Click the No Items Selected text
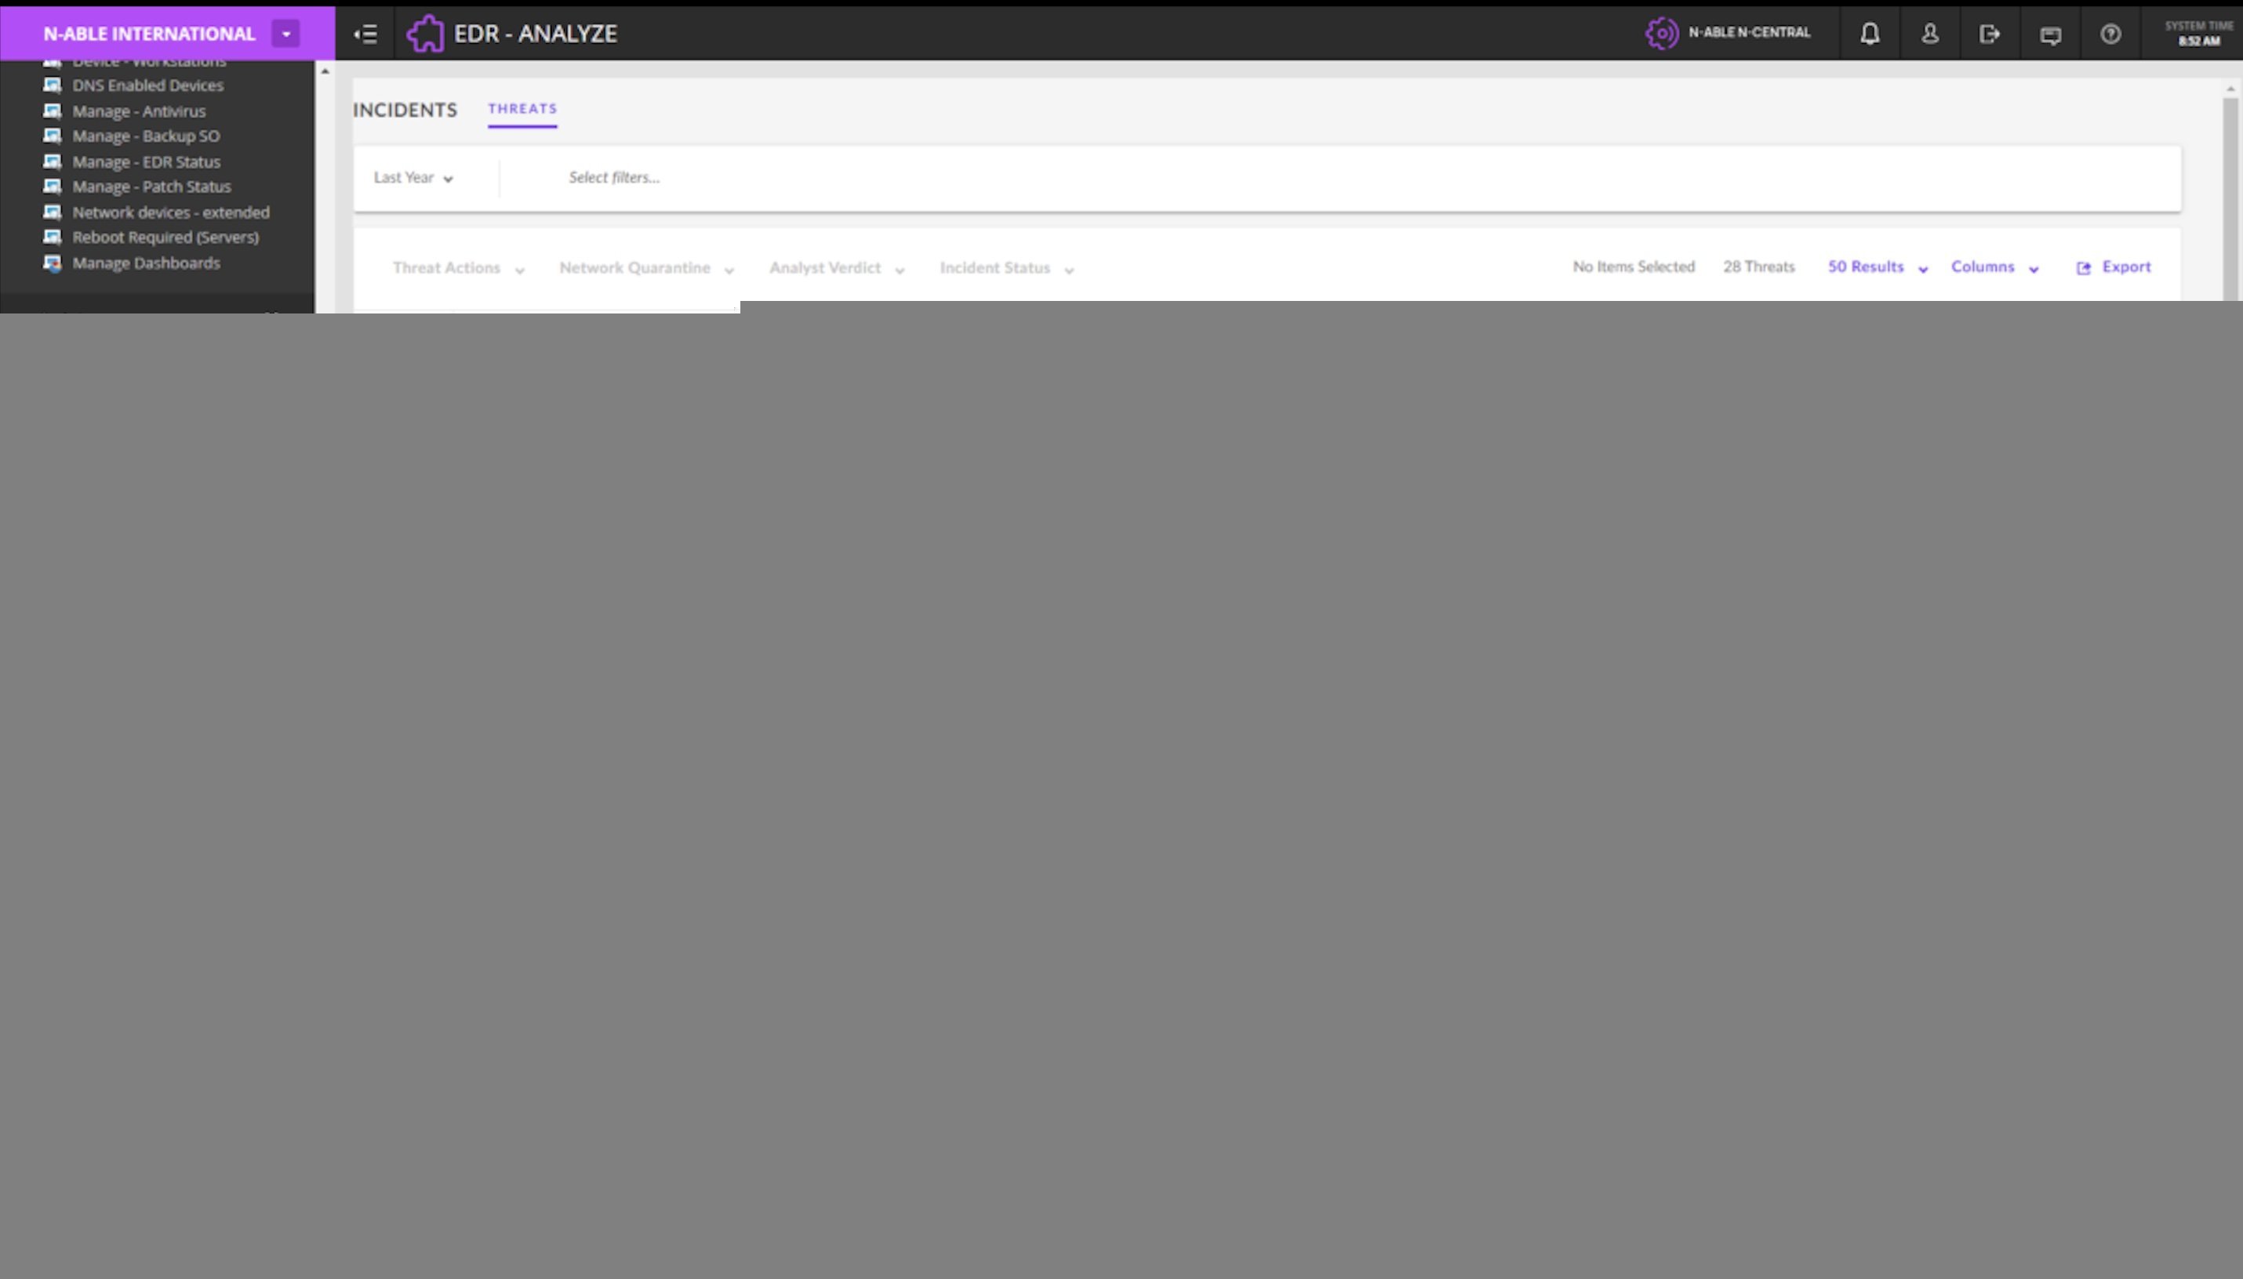Viewport: 2243px width, 1279px height. (x=1633, y=266)
